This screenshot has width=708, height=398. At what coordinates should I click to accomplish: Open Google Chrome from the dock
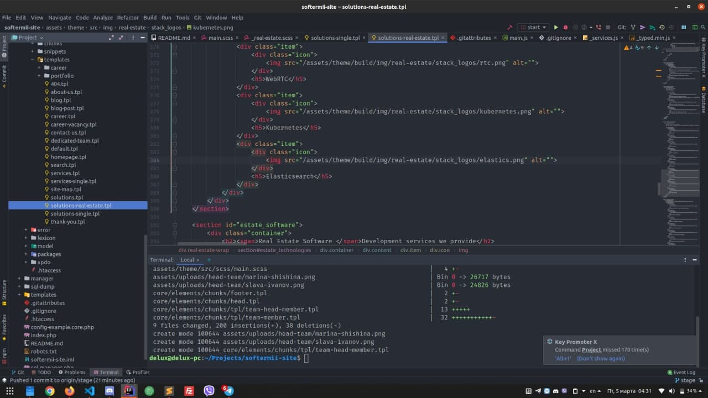(x=50, y=391)
